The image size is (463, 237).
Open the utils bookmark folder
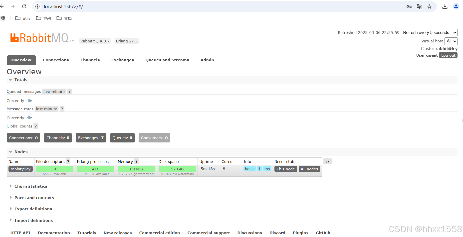click(x=23, y=18)
